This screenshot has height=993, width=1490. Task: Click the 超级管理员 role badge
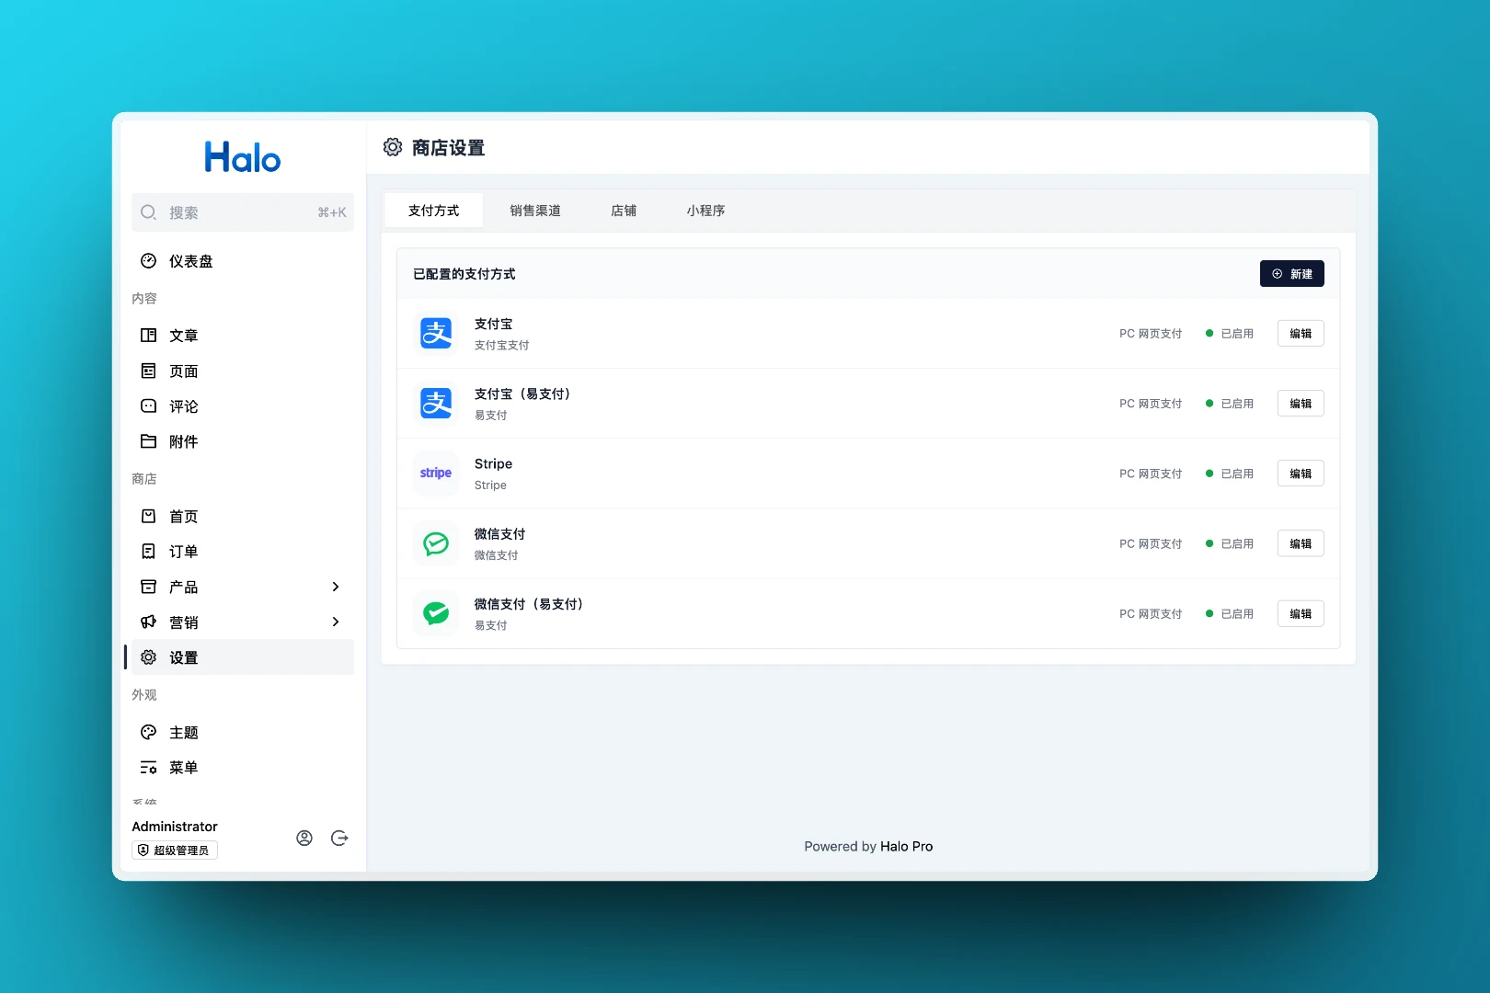point(175,850)
